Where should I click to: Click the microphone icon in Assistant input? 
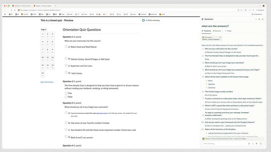coord(256,144)
